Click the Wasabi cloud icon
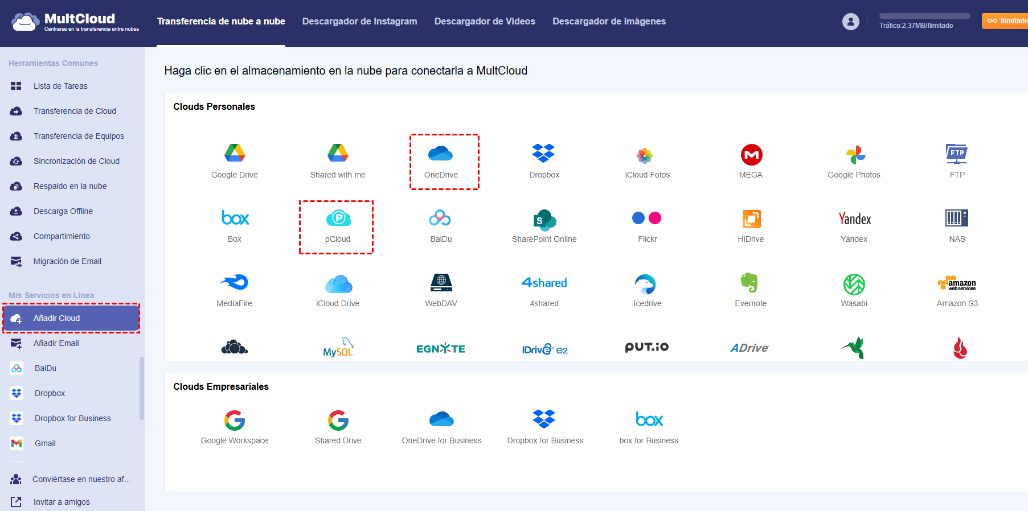 (854, 284)
